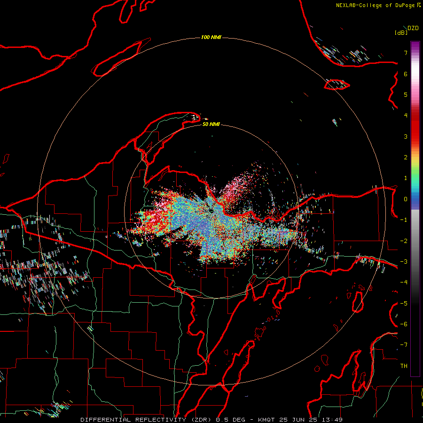
Task: Click the 3 value on the scale
Action: [x=406, y=136]
